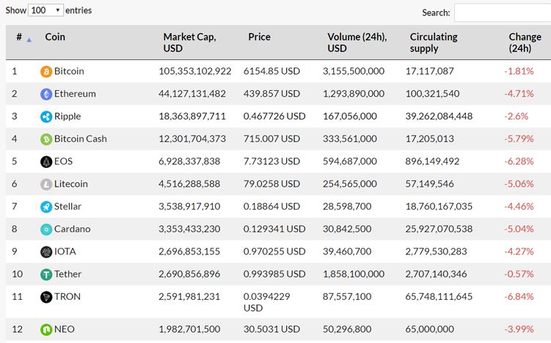Click the EOS black coin icon

(46, 162)
